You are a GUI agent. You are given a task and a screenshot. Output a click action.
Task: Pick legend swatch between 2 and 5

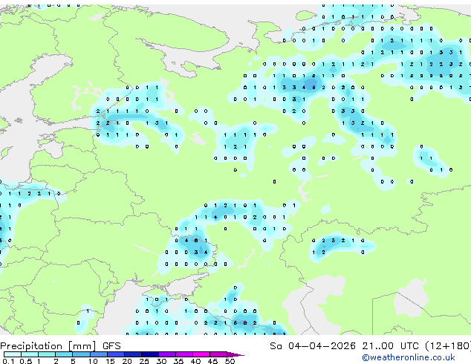64,354
